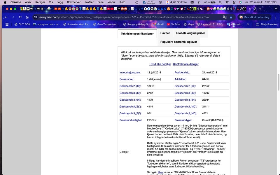
Task: Expand the Geekbench 4 (MC) category
Action: click(x=186, y=107)
